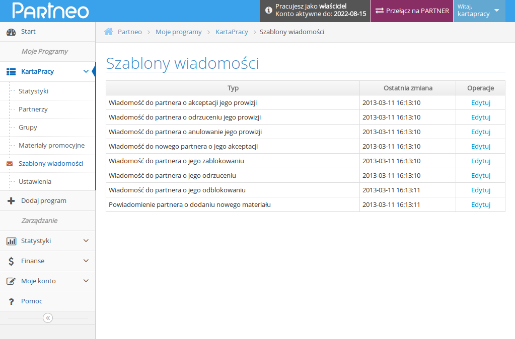Edit the partner jego odrzuceniu template
Image resolution: width=515 pixels, height=339 pixels.
(480, 176)
